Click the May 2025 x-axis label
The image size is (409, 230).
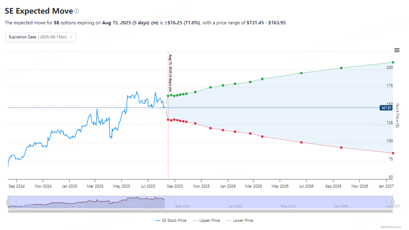[121, 186]
